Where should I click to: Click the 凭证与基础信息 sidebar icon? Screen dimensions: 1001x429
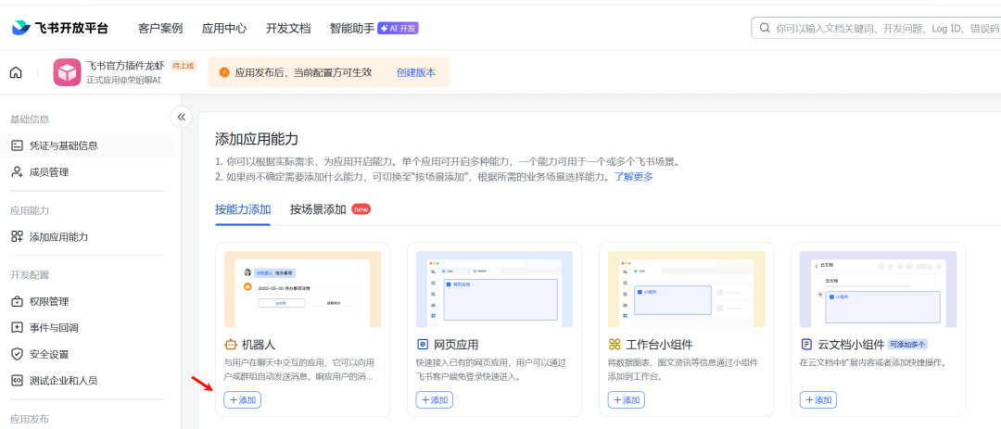(18, 145)
